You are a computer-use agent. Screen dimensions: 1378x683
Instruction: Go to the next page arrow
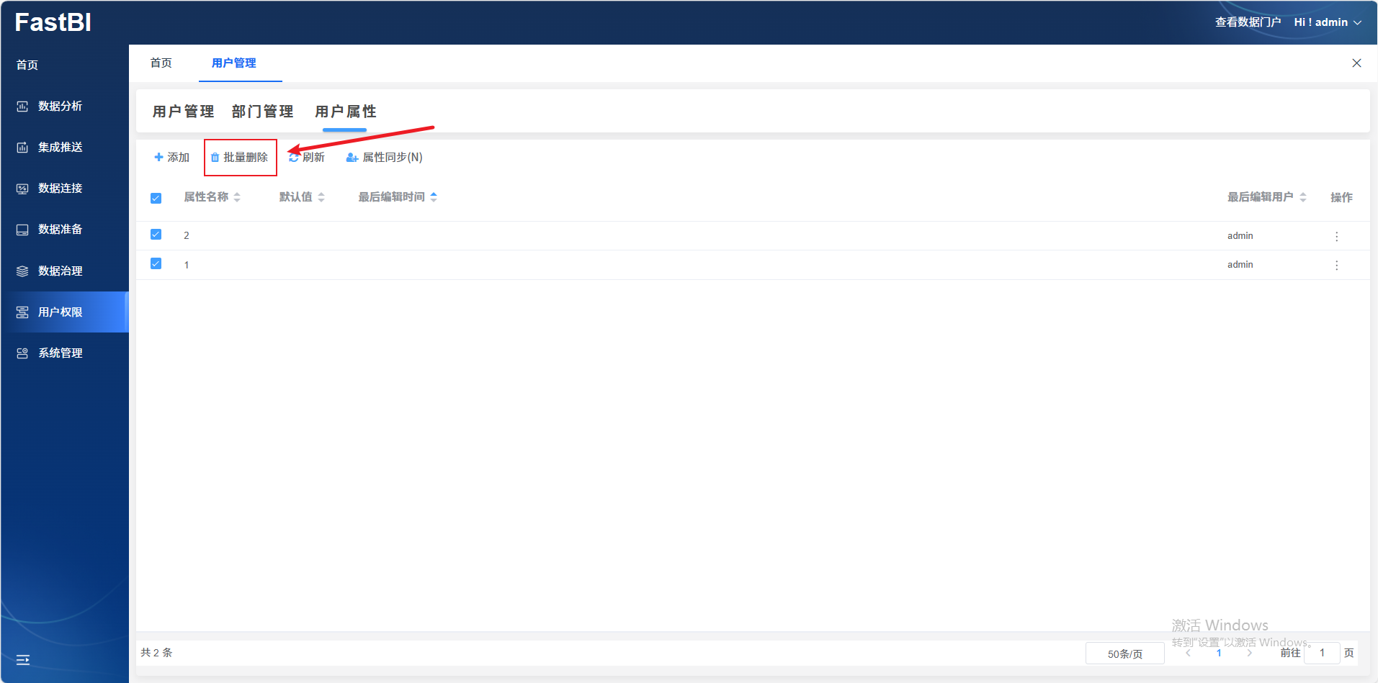pos(1250,653)
